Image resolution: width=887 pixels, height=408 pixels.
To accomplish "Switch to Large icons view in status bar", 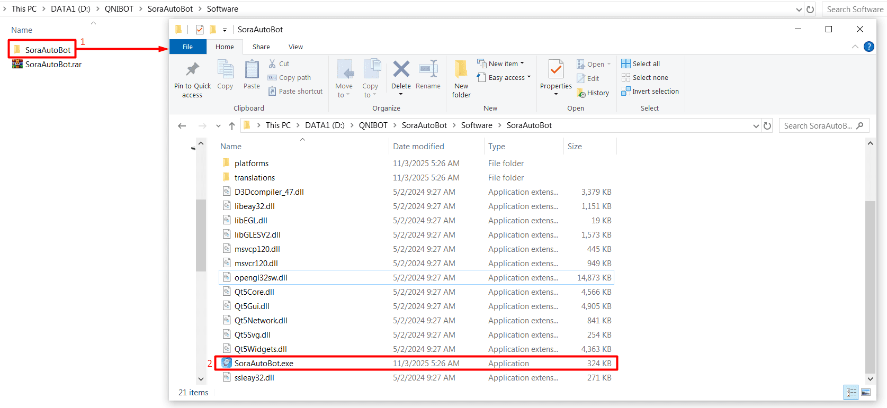I will pos(866,392).
